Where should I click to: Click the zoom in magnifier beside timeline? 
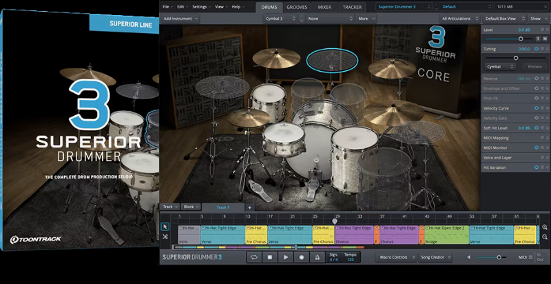(x=544, y=227)
